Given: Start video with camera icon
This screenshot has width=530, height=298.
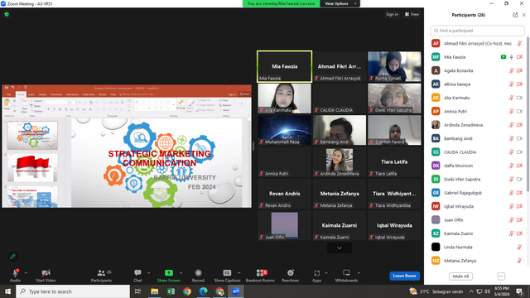Looking at the screenshot, I should click(x=46, y=272).
